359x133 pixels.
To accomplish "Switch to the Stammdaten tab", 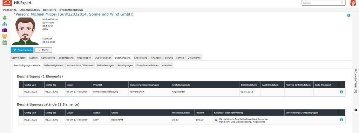I will pyautogui.click(x=19, y=58).
